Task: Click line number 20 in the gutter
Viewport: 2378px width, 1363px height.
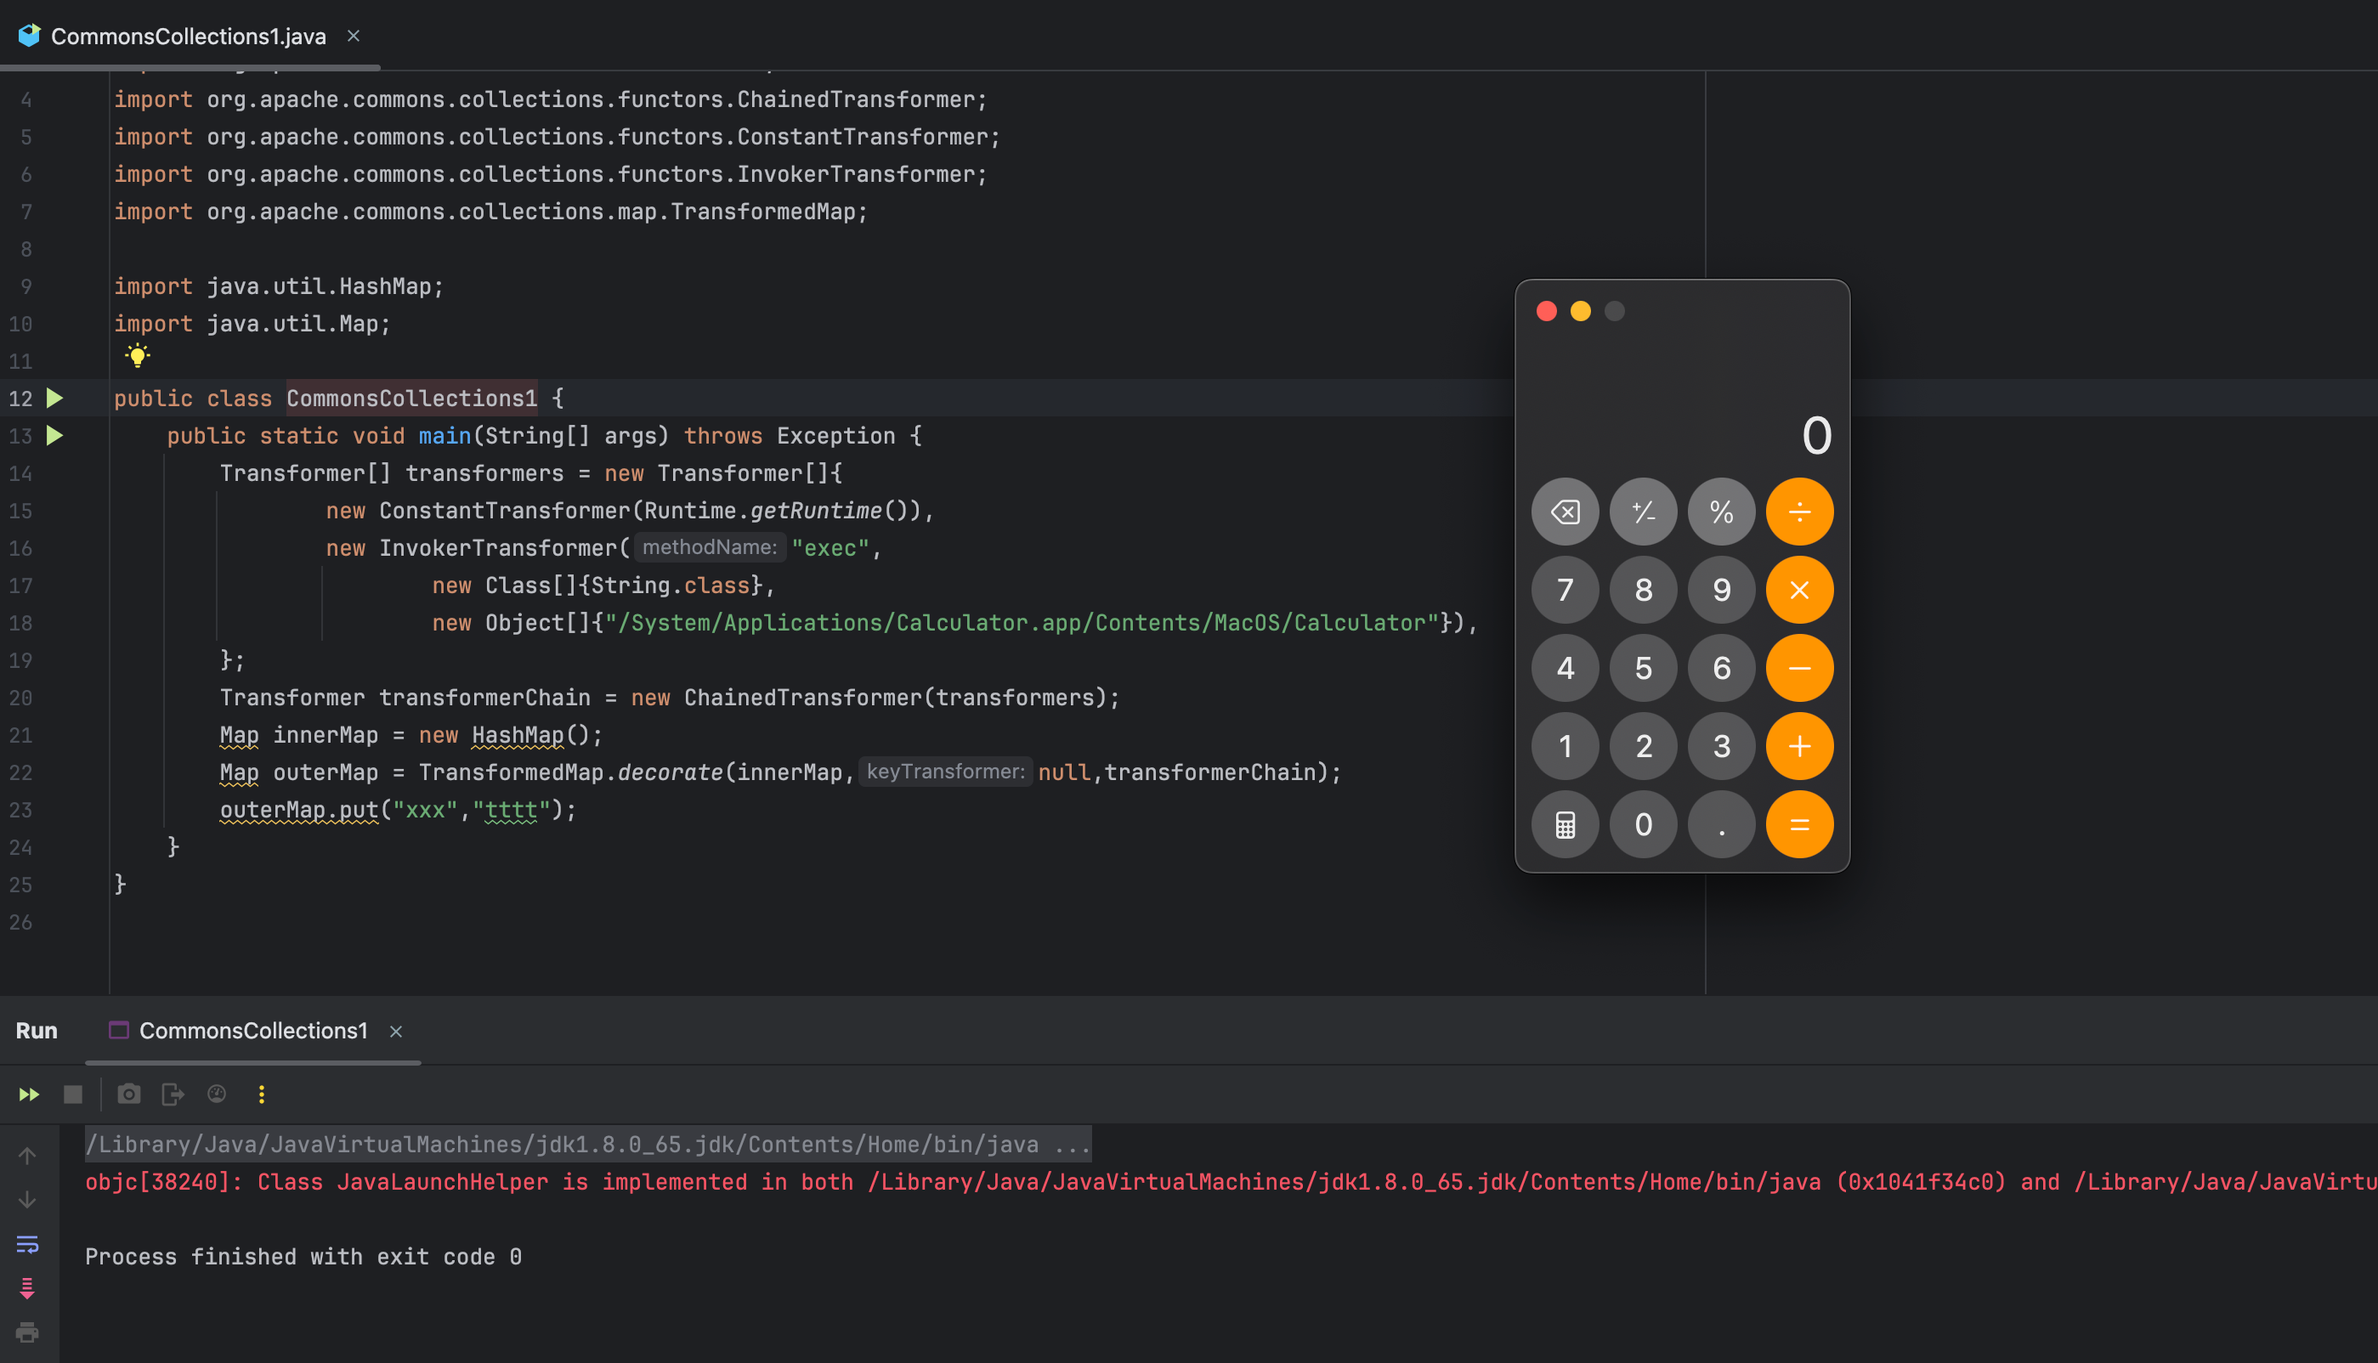Action: pyautogui.click(x=20, y=698)
